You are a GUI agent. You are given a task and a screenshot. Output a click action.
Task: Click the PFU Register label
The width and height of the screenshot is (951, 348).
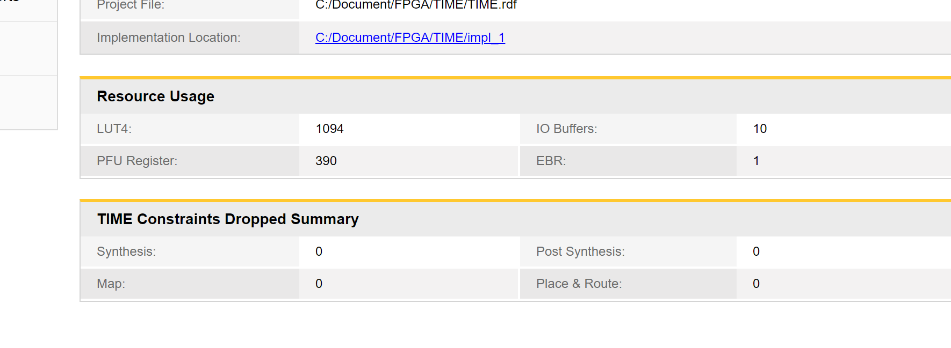coord(136,161)
